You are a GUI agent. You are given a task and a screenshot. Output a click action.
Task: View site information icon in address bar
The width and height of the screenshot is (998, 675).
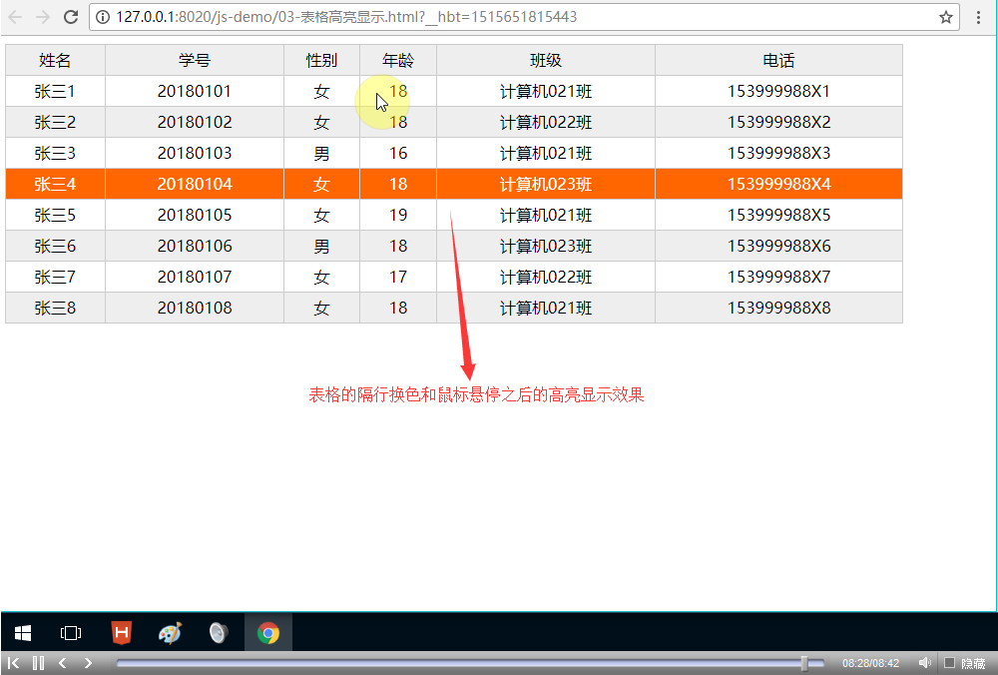click(x=103, y=17)
